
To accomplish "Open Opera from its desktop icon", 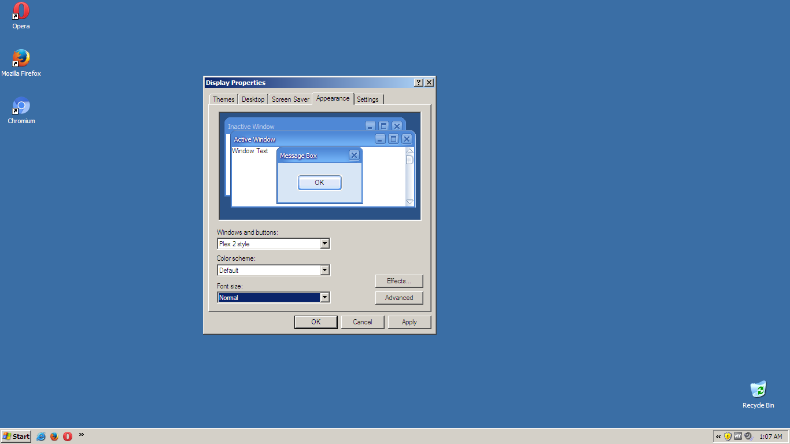I will coord(20,12).
